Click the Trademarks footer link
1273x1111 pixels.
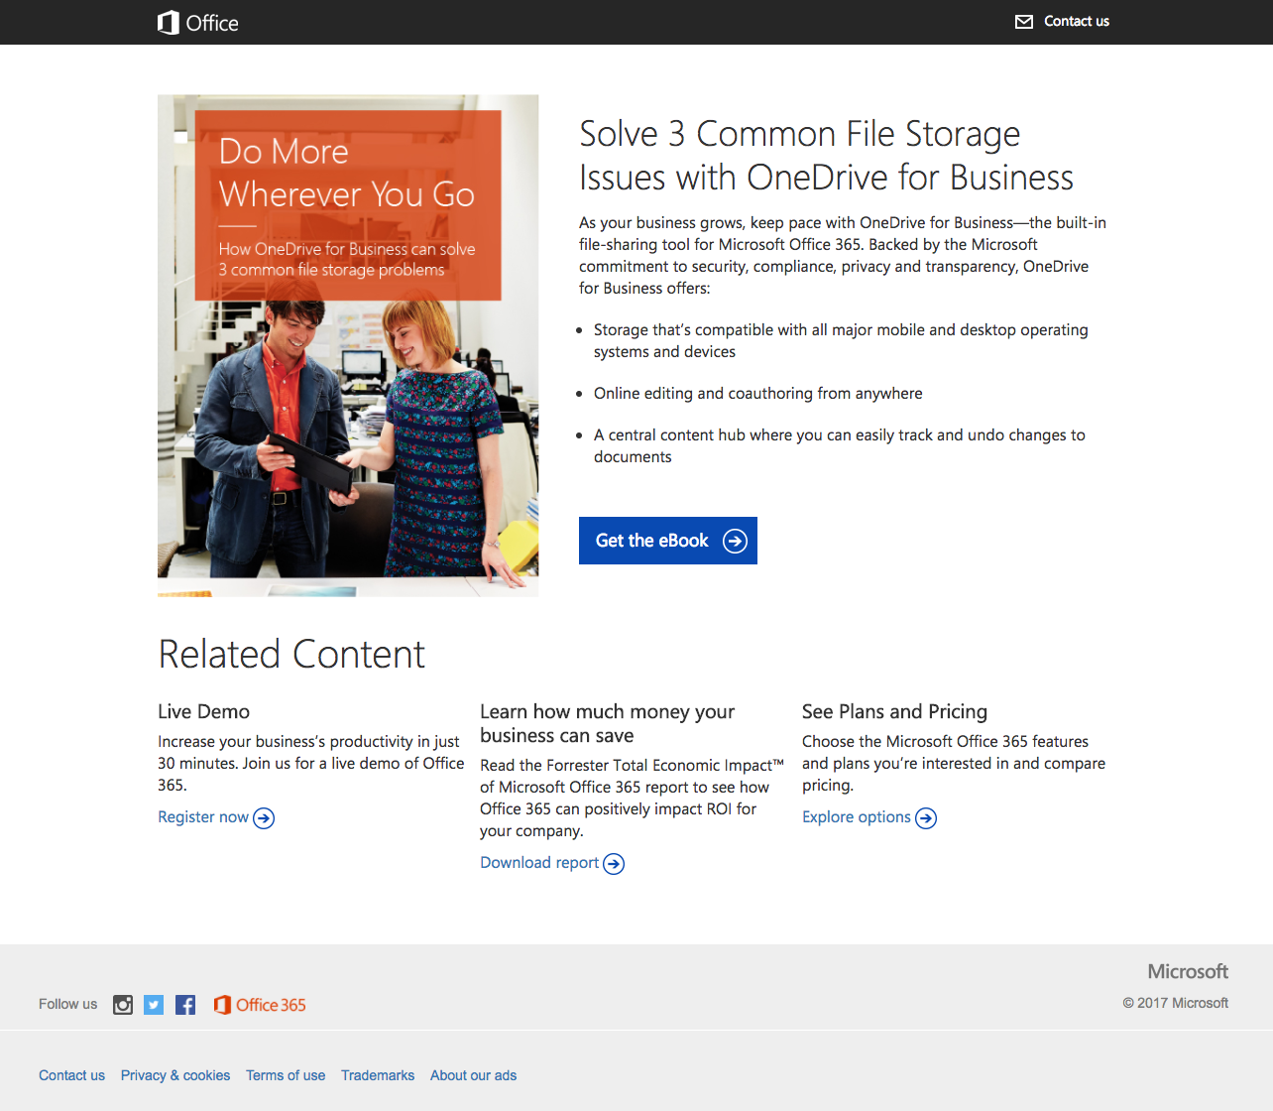[378, 1075]
